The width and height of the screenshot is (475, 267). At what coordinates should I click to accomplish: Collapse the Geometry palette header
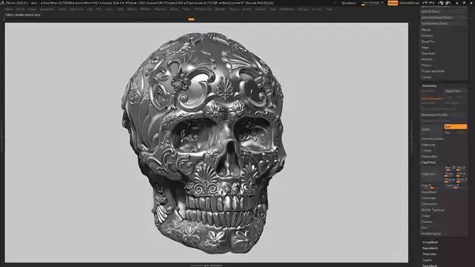pyautogui.click(x=429, y=86)
